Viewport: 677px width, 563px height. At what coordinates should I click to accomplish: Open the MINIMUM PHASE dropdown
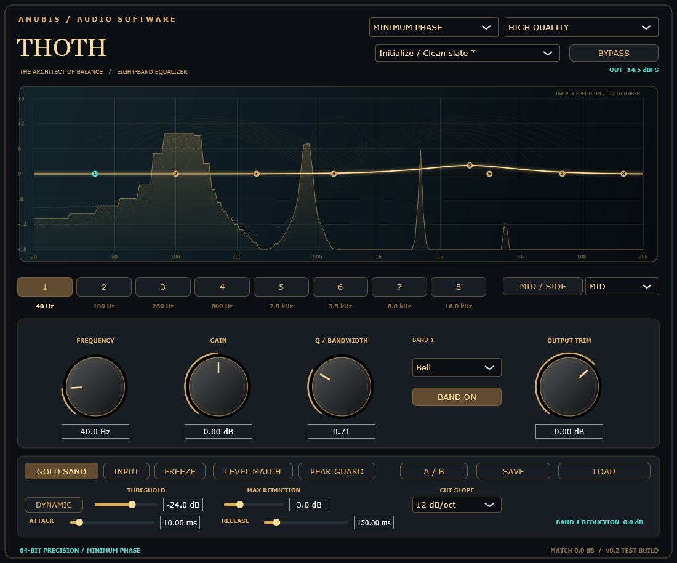(x=433, y=27)
